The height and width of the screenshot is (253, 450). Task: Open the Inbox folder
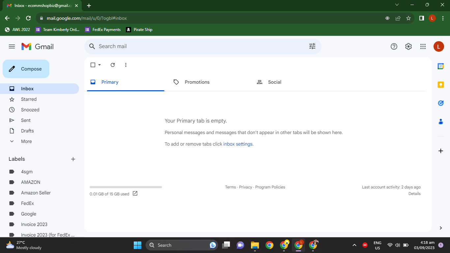(x=40, y=89)
